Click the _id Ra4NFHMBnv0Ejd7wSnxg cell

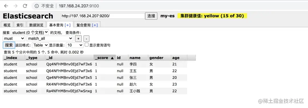point(69,91)
